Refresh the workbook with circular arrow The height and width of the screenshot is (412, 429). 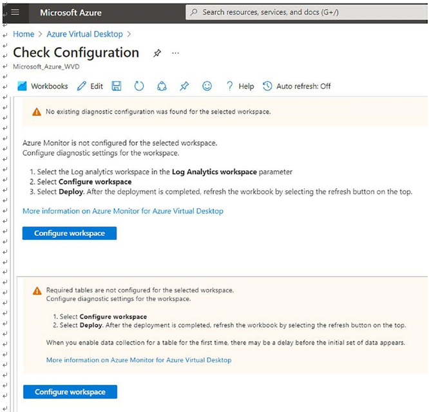click(139, 86)
